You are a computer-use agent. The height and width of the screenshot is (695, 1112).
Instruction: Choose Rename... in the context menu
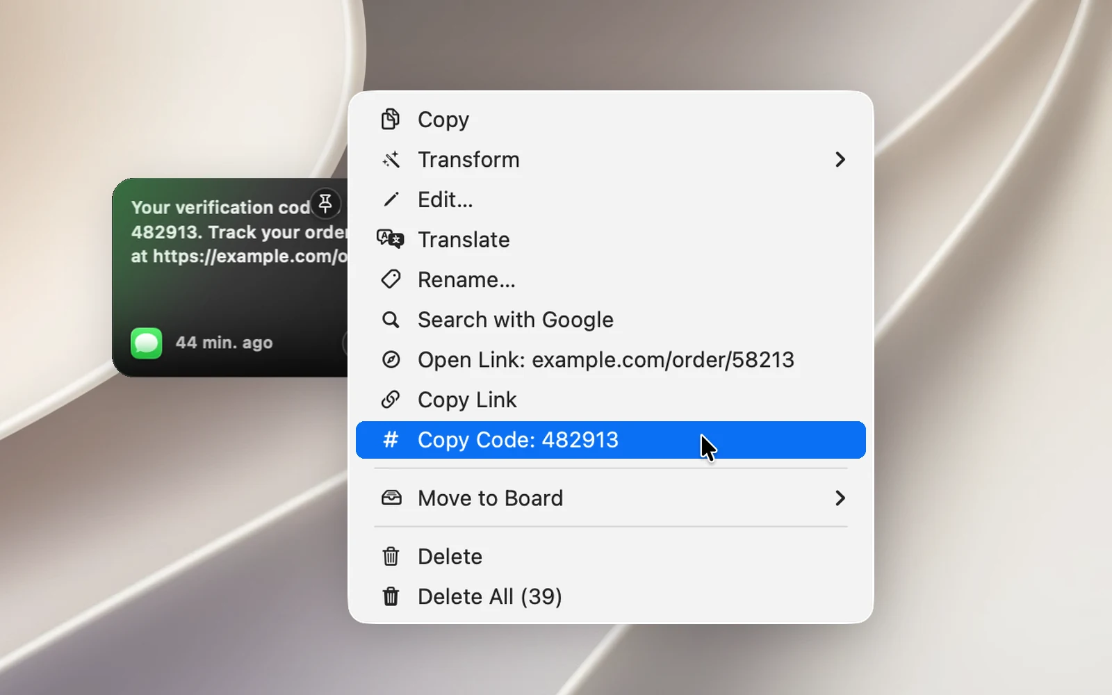point(610,279)
